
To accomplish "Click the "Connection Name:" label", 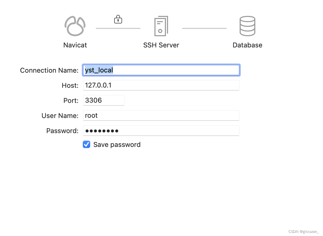I will pyautogui.click(x=49, y=70).
